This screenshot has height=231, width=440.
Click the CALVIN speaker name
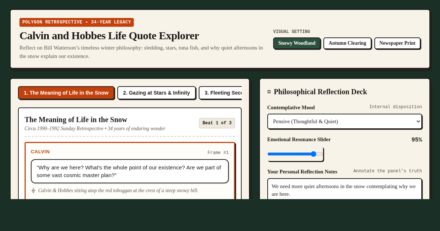[x=40, y=152]
